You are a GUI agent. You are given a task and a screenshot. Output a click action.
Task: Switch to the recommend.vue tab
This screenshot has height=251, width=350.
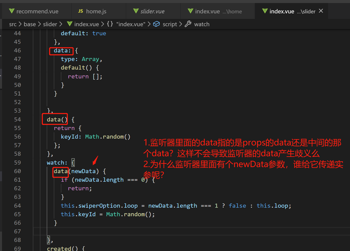click(37, 11)
